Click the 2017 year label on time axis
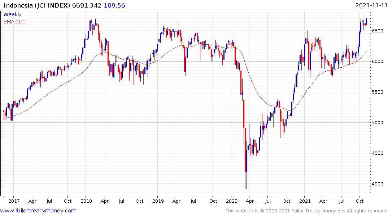The height and width of the screenshot is (216, 388). tap(14, 201)
